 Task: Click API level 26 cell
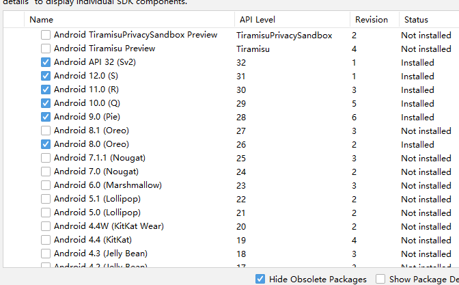[x=241, y=145]
